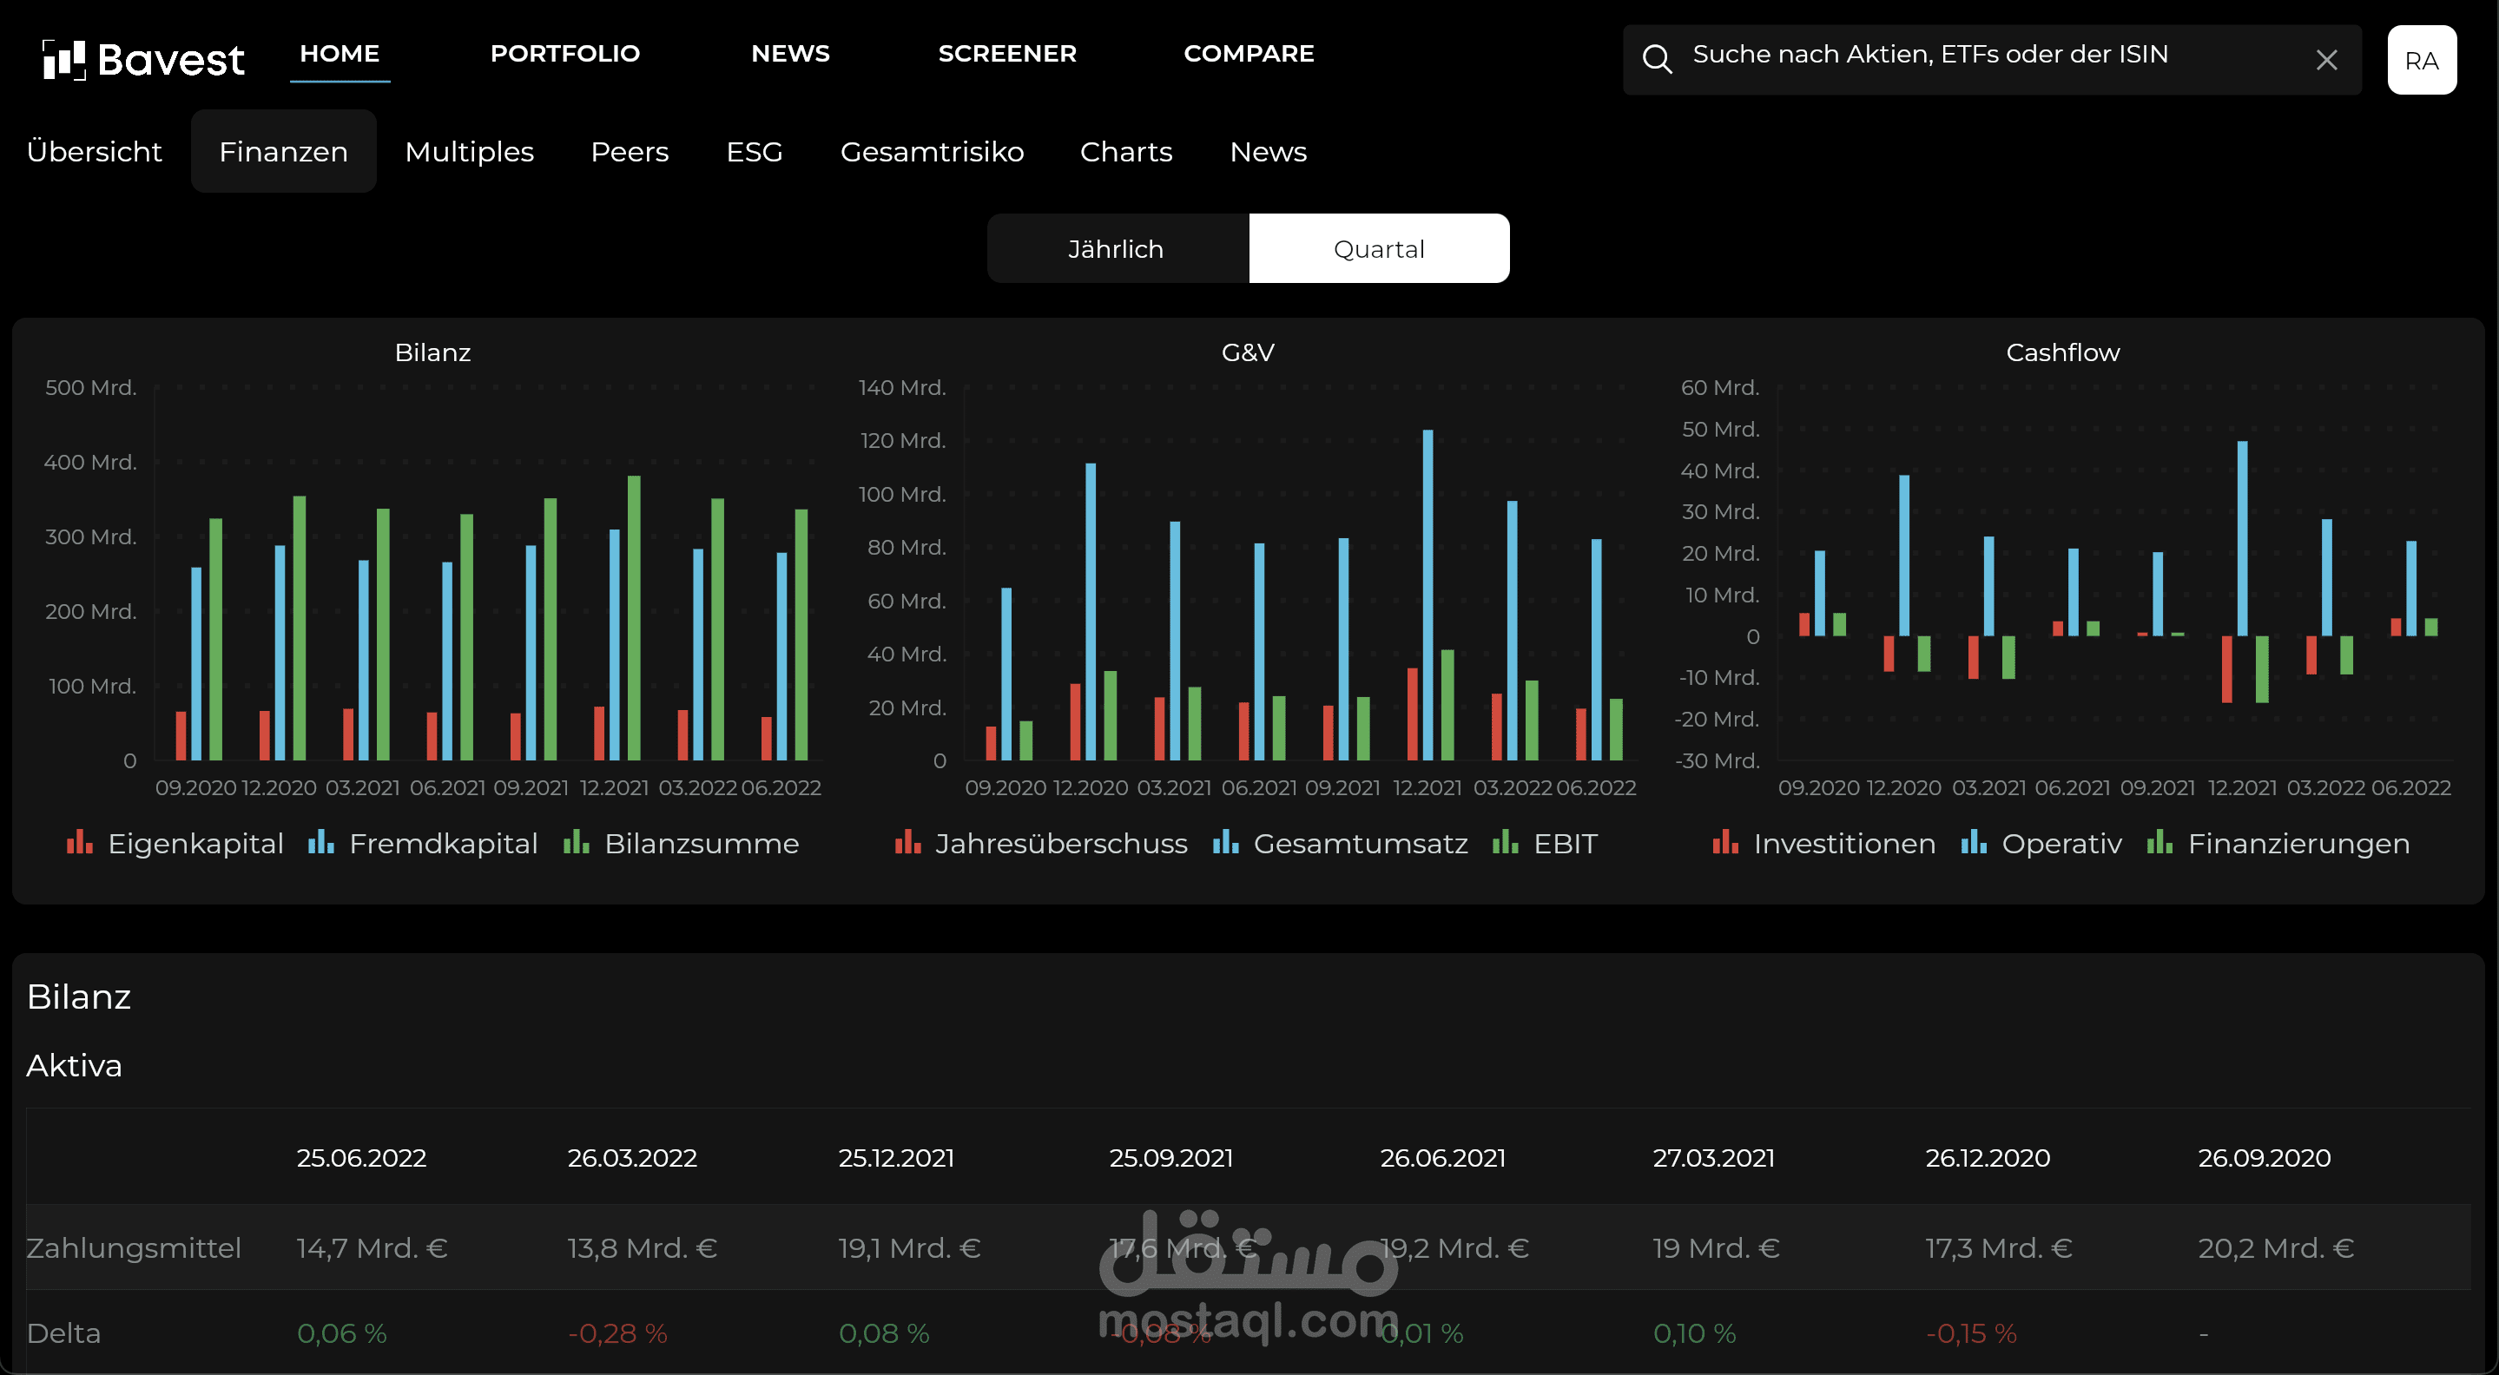Select the Quartal period toggle
The image size is (2499, 1375).
(1377, 249)
